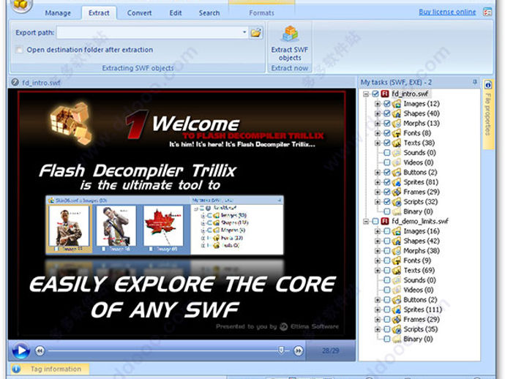This screenshot has height=379, width=505.
Task: Click the options icon beside Buy license online
Action: 487,12
